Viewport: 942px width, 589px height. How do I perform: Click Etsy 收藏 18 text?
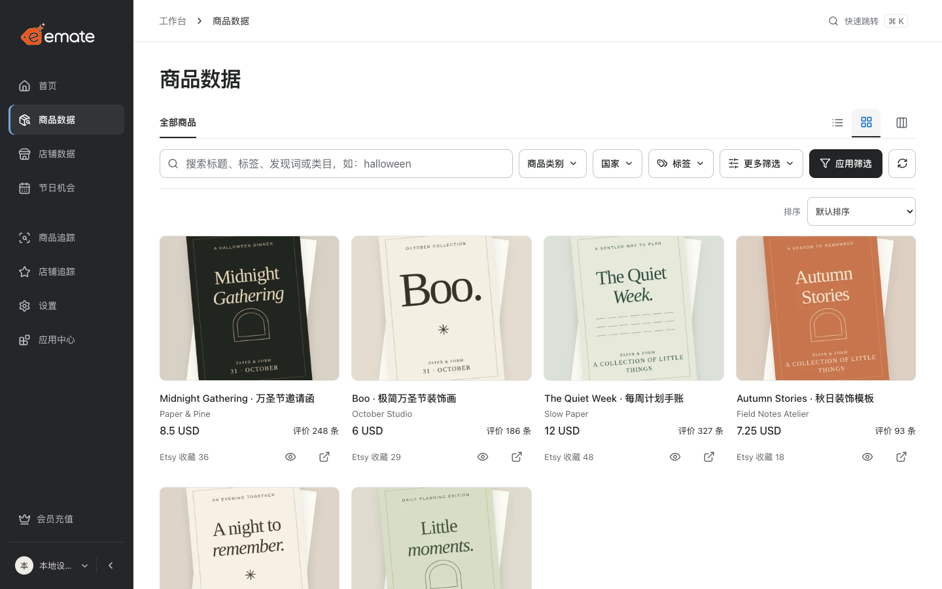tap(760, 457)
